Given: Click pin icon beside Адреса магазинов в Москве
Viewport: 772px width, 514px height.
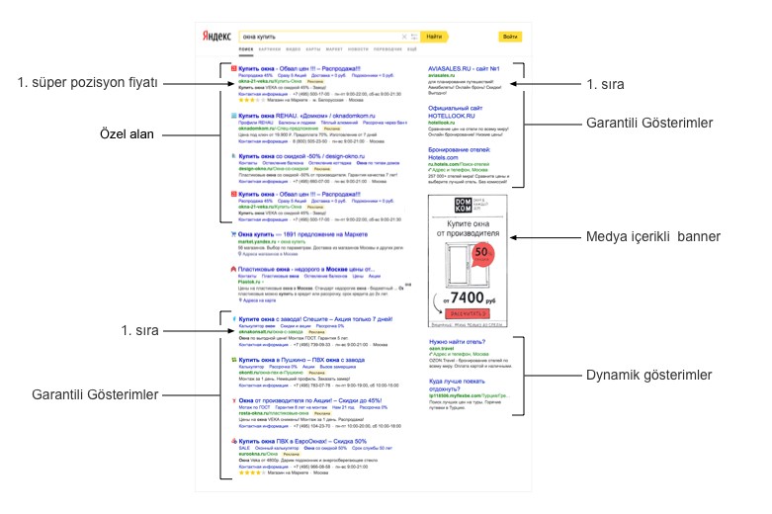Looking at the screenshot, I should click(x=240, y=254).
